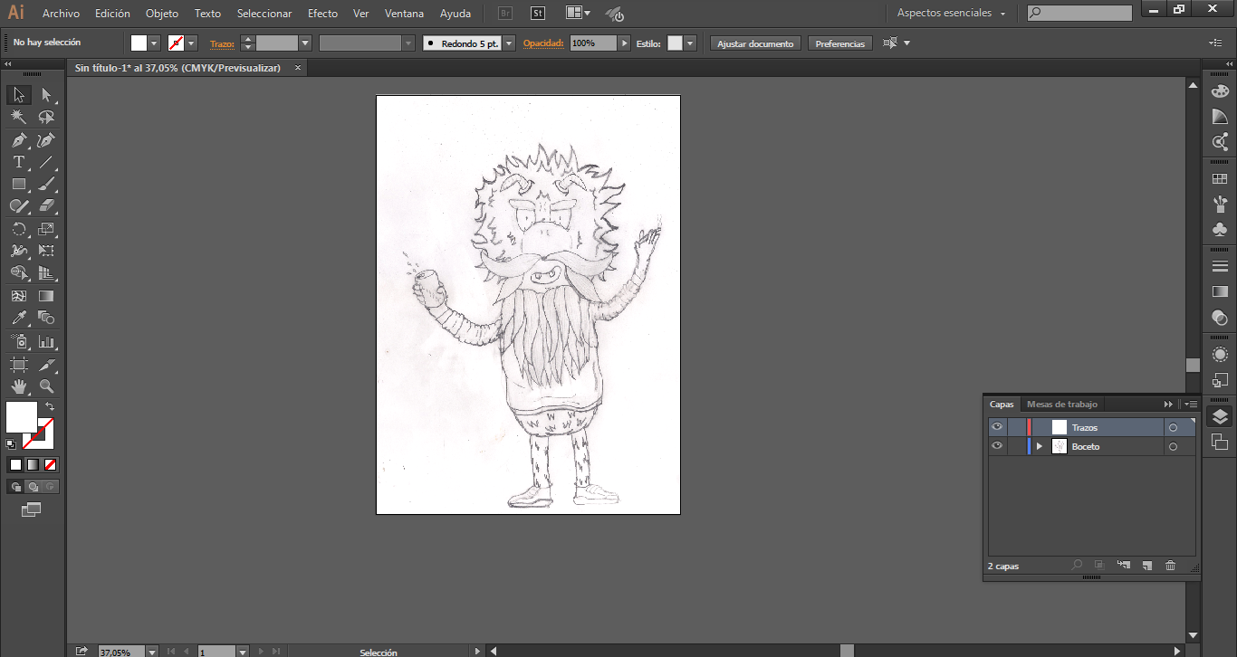This screenshot has height=657, width=1237.
Task: Select the Eyedropper tool
Action: (x=18, y=318)
